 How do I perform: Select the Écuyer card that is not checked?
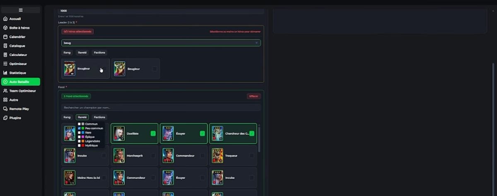[185, 178]
